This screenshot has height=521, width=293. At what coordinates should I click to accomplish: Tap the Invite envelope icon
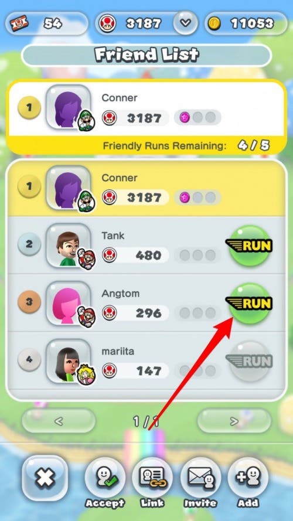(x=200, y=478)
